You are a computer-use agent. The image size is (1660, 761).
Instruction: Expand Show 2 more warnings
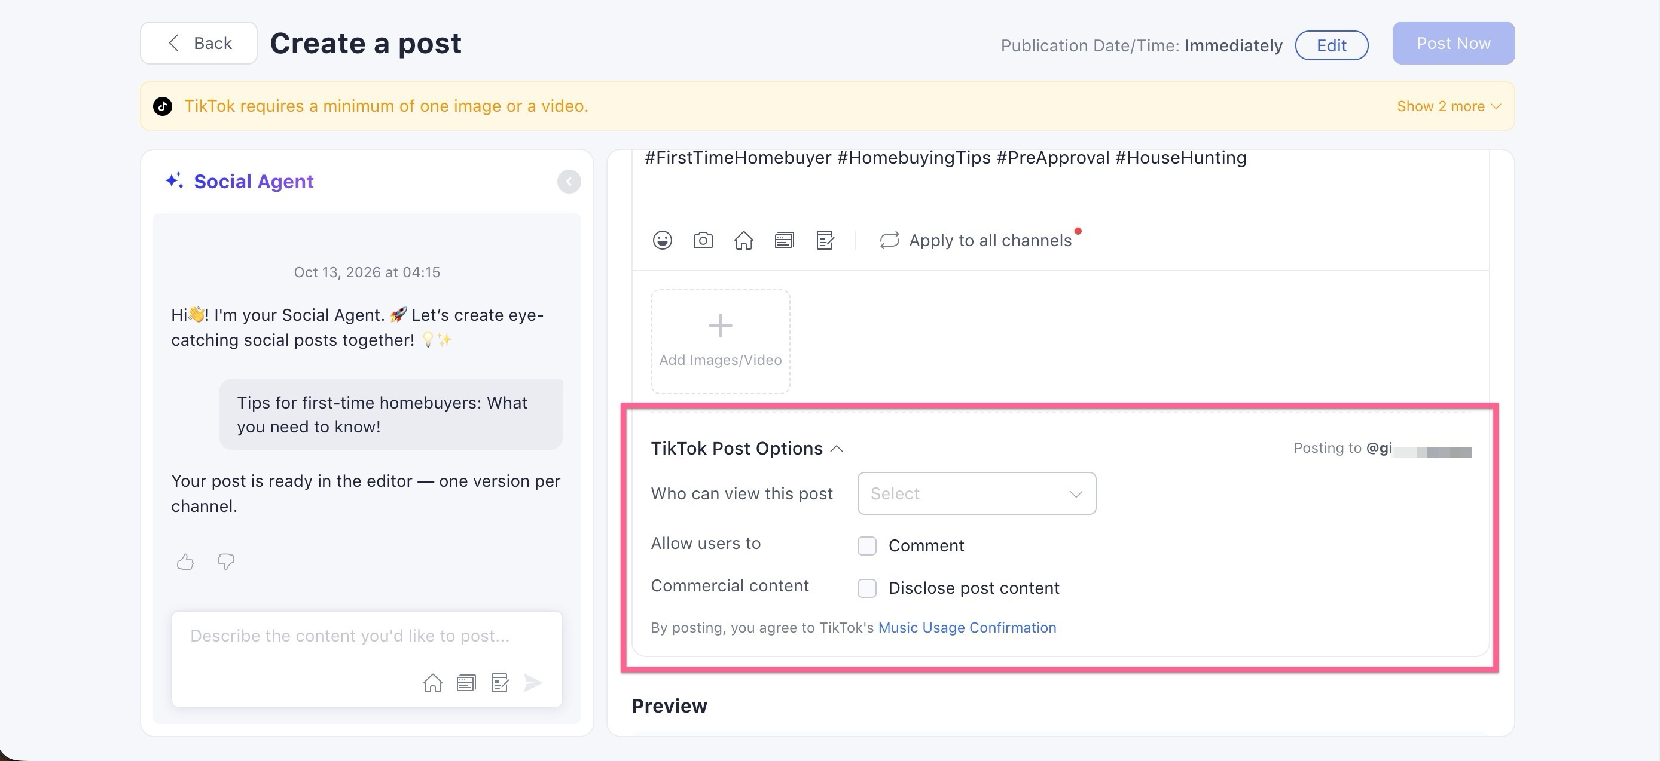pos(1449,106)
